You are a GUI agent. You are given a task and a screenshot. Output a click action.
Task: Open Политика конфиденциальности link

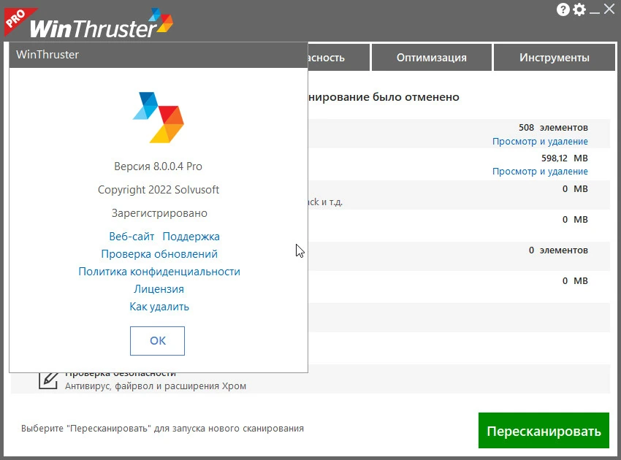(159, 272)
